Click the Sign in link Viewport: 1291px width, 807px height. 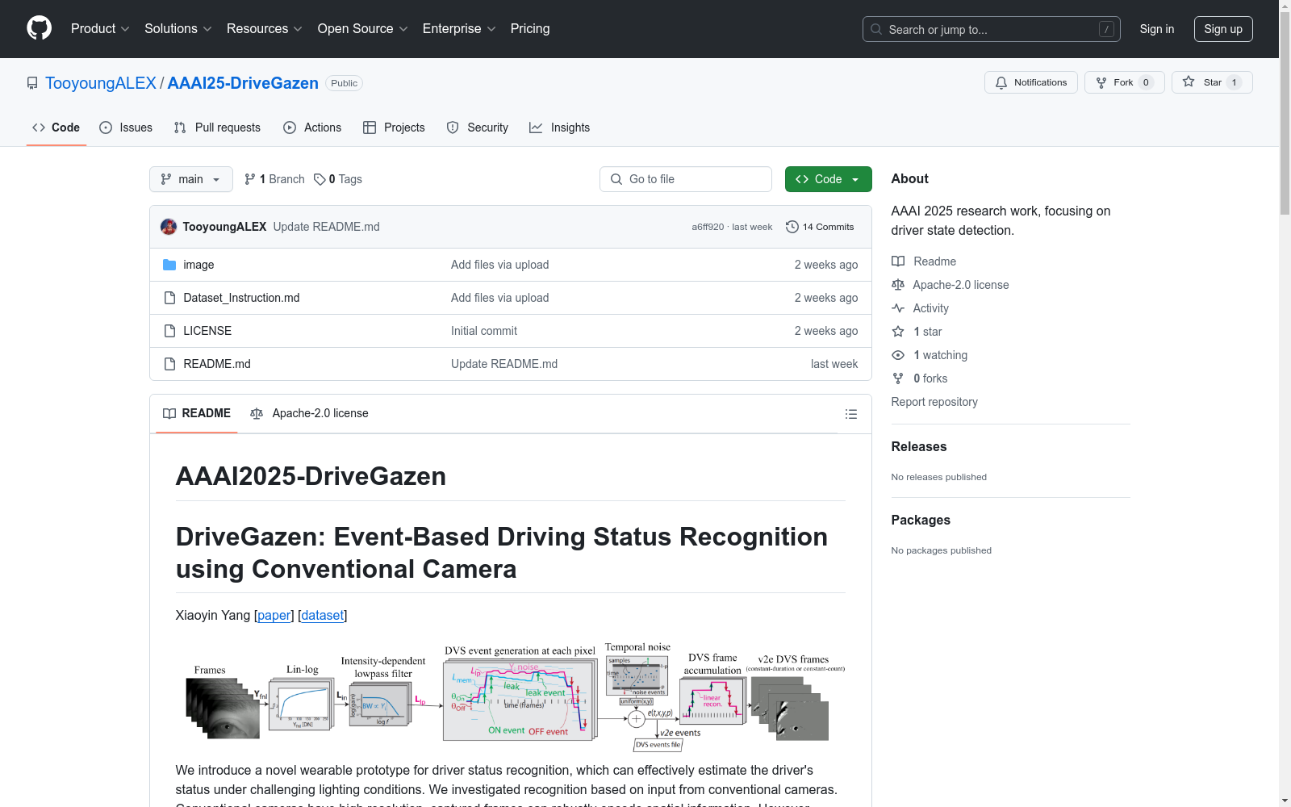pyautogui.click(x=1157, y=29)
